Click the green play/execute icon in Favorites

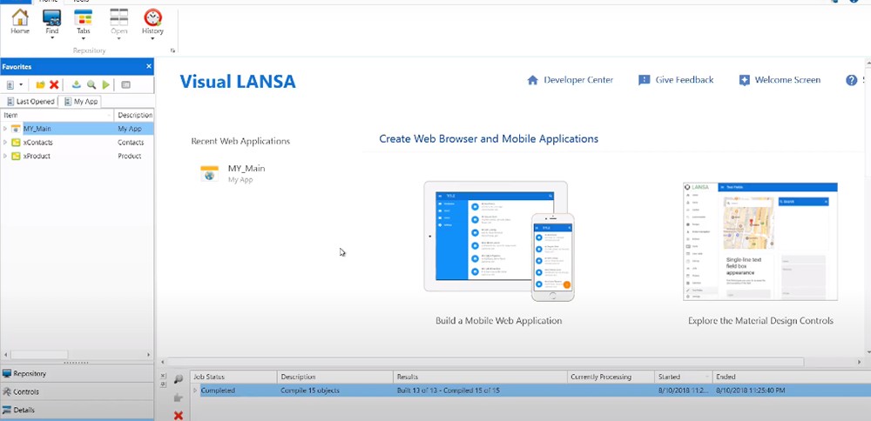(106, 84)
